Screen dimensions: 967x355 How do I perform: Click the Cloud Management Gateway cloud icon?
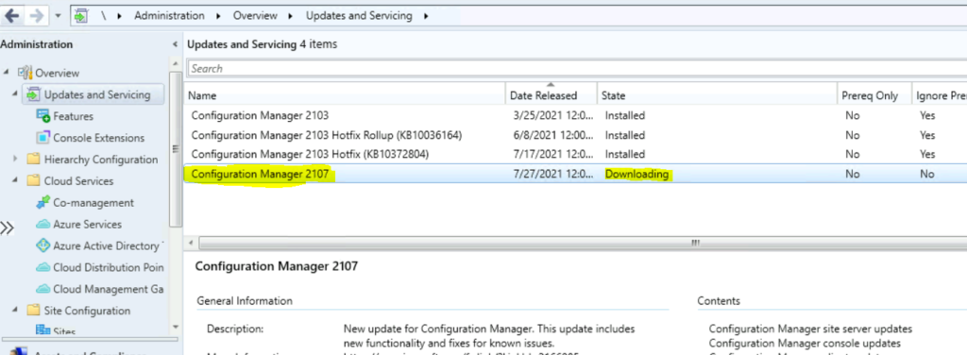coord(43,289)
